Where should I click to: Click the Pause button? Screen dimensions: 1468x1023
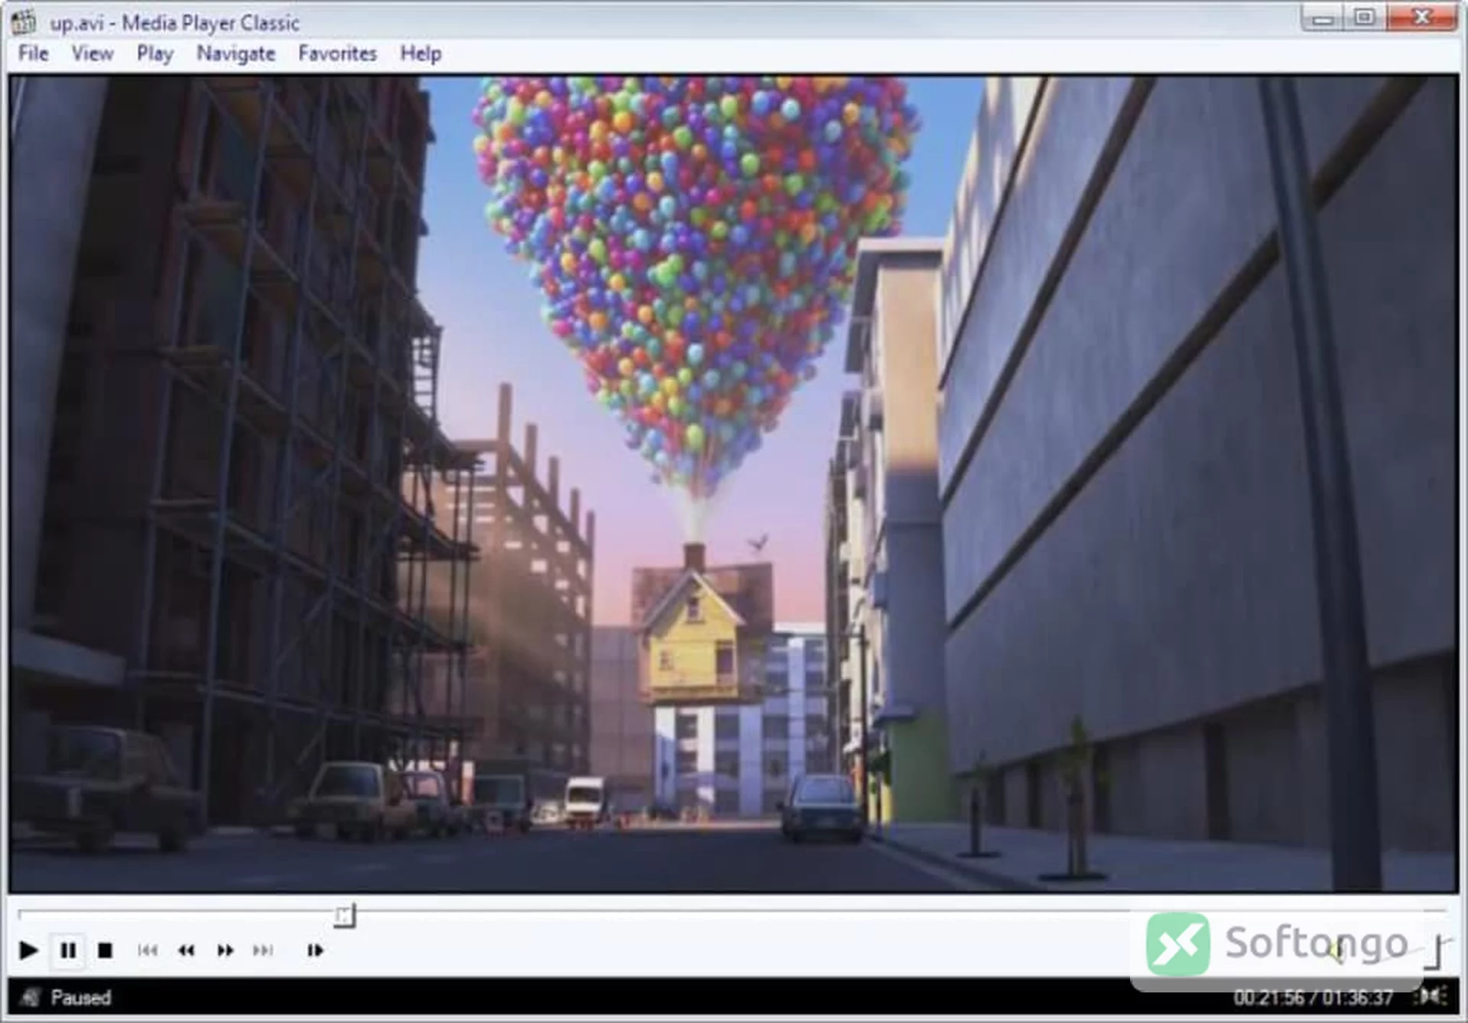coord(68,950)
